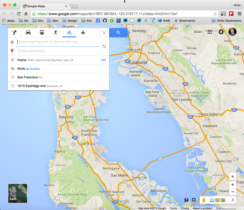
Task: Click the Flipboard extension icon
Action: 231,14
